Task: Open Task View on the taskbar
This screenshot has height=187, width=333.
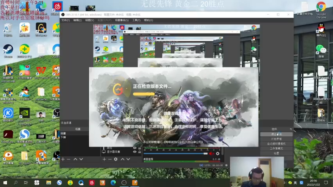Action: coord(26,182)
